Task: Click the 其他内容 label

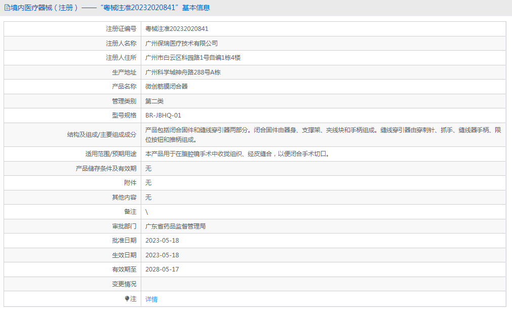Action: pyautogui.click(x=124, y=198)
